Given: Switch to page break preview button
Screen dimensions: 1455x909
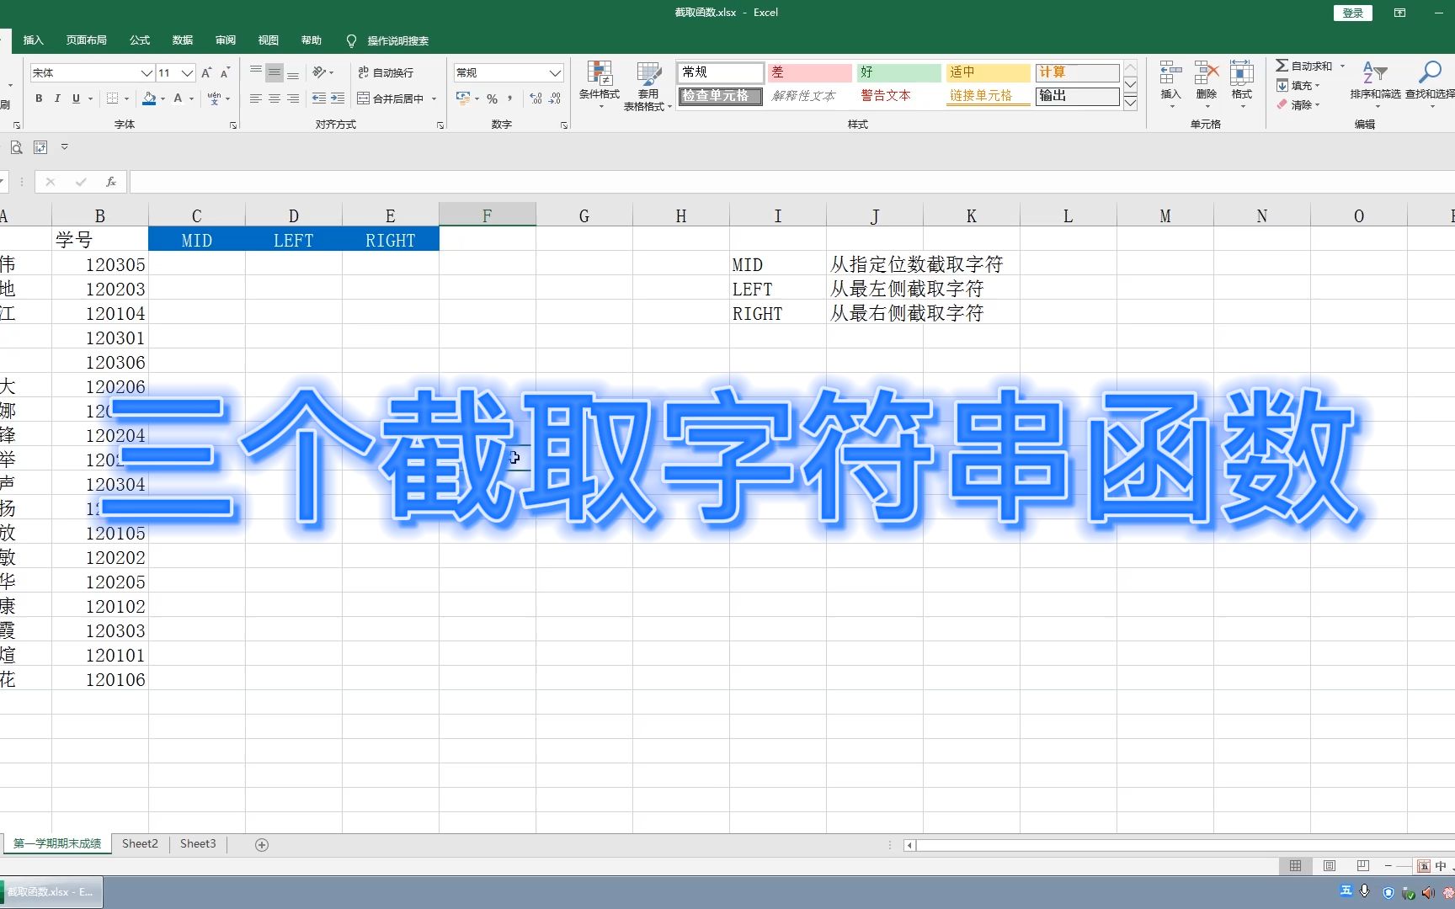Looking at the screenshot, I should pos(1363,866).
